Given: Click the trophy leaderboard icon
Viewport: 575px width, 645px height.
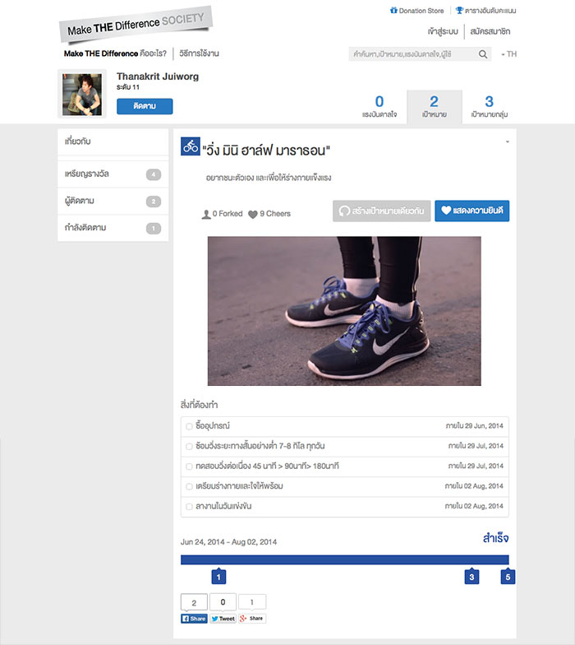Looking at the screenshot, I should click(x=459, y=10).
